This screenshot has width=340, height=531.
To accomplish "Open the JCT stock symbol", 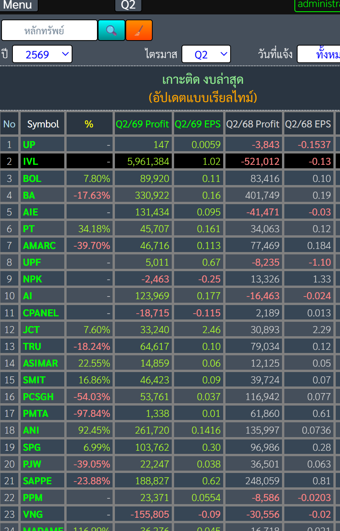I will pyautogui.click(x=31, y=330).
